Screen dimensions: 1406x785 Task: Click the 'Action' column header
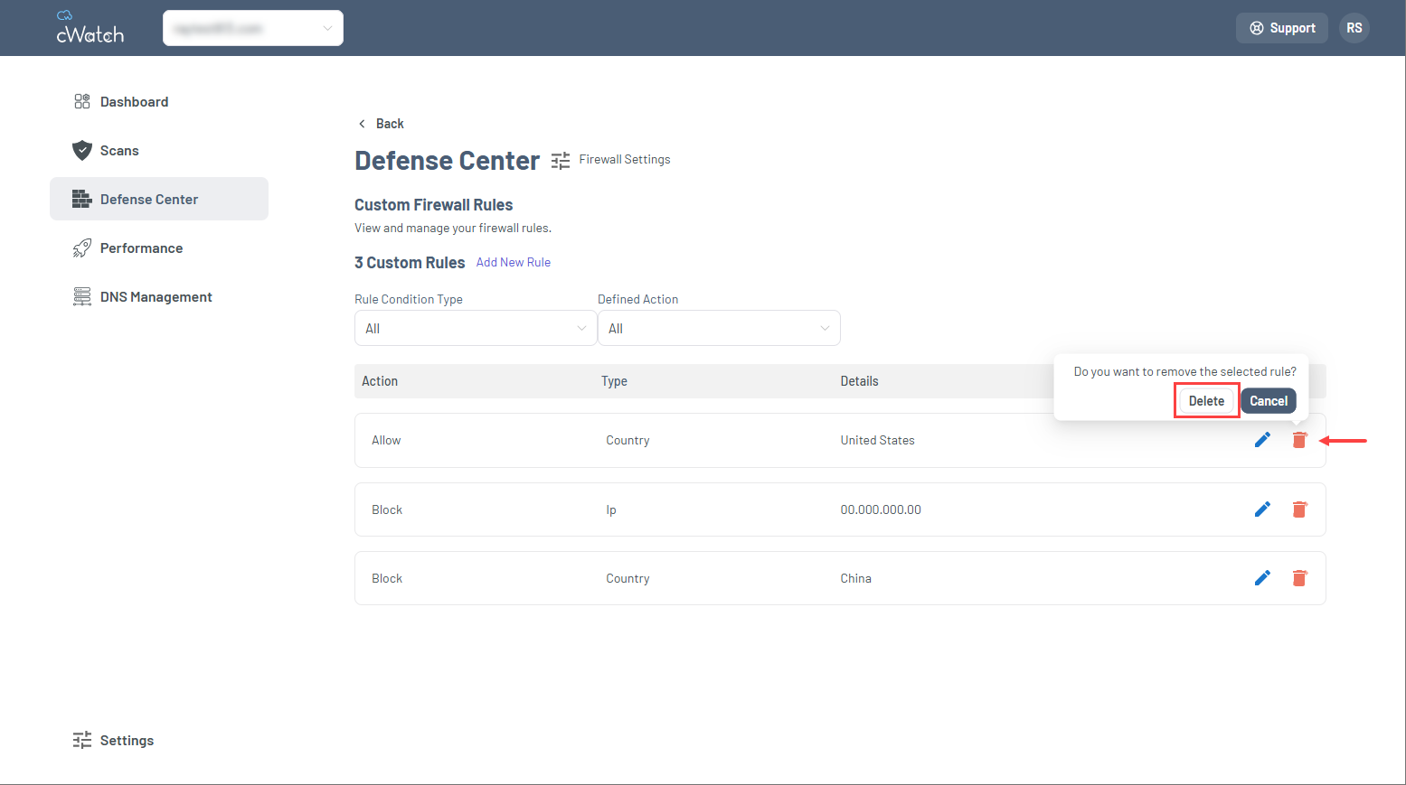[380, 381]
